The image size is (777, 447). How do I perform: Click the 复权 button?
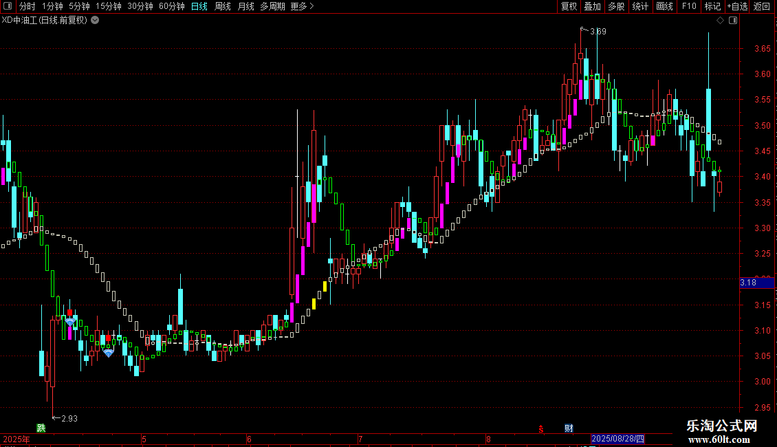569,6
